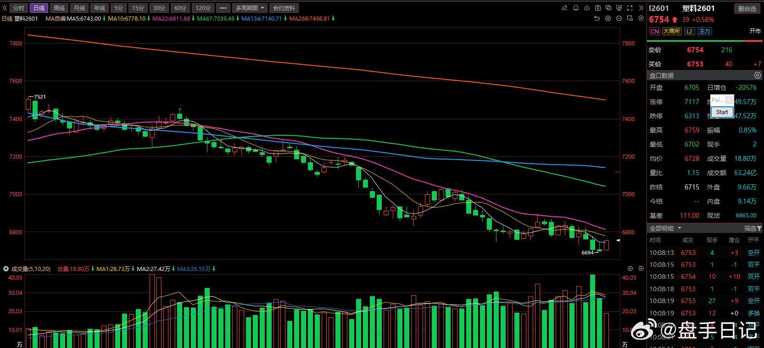Open order book data settings gear
The width and height of the screenshot is (764, 348).
(757, 75)
